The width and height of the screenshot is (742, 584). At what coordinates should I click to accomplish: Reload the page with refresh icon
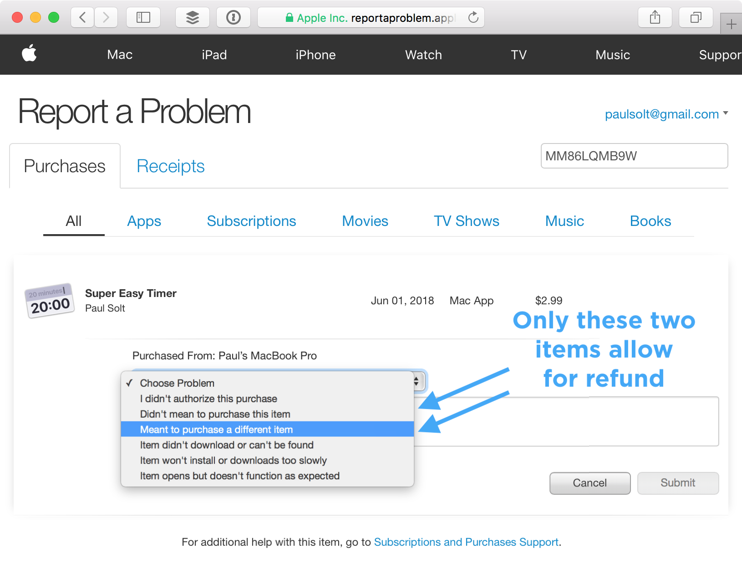click(473, 17)
